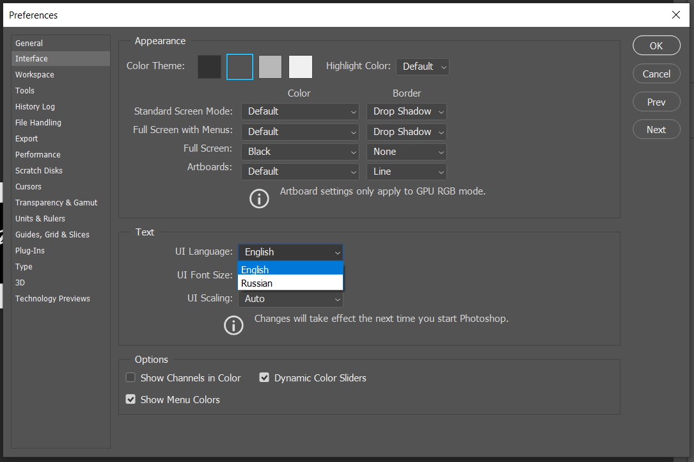Choose the lightest color theme swatch
Image resolution: width=694 pixels, height=462 pixels.
301,67
